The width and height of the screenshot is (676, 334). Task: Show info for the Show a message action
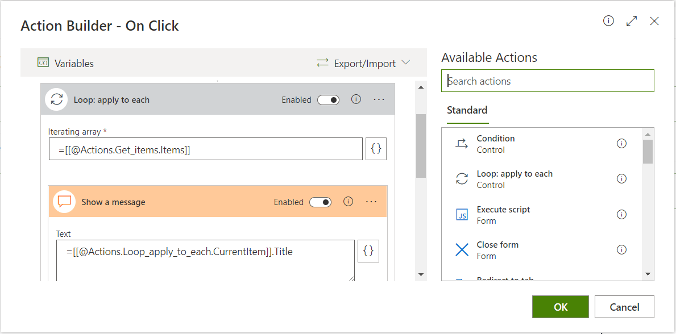click(x=349, y=202)
